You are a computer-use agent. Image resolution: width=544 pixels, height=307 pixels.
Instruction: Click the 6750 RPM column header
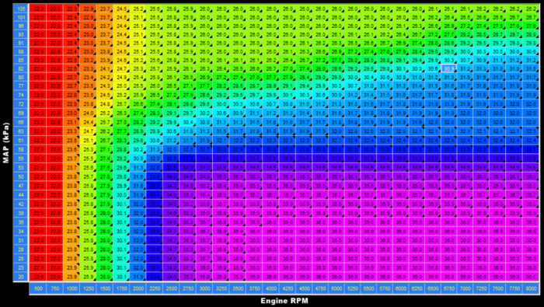pyautogui.click(x=449, y=289)
